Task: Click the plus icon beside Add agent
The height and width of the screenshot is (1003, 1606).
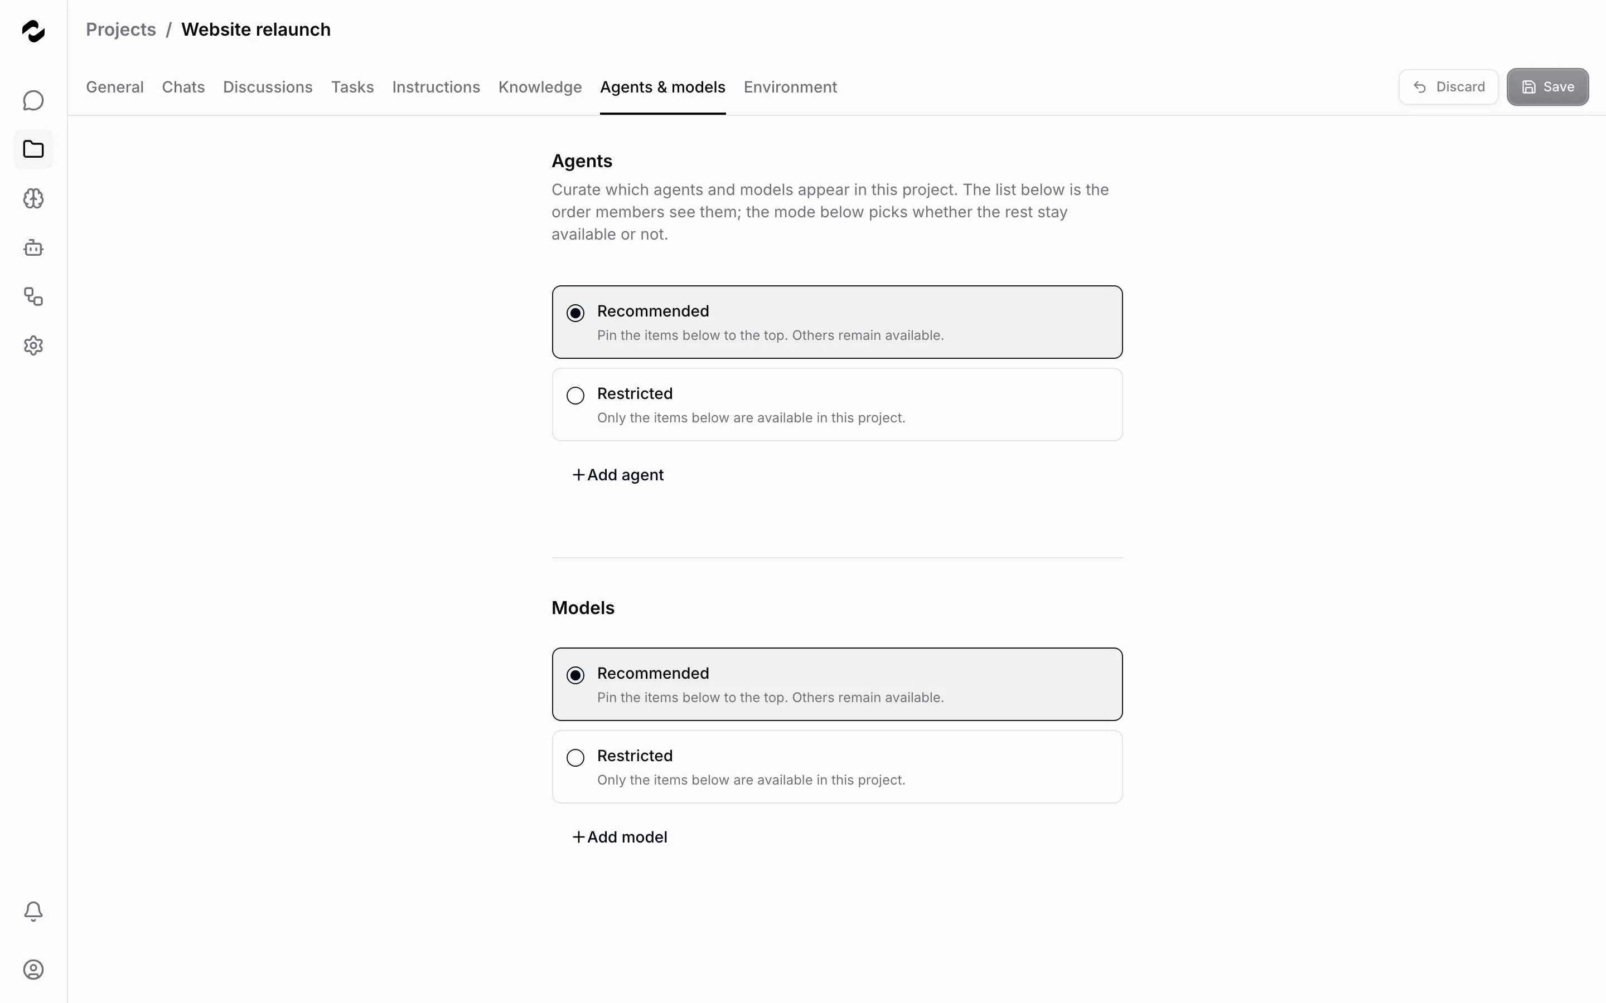Action: coord(579,475)
